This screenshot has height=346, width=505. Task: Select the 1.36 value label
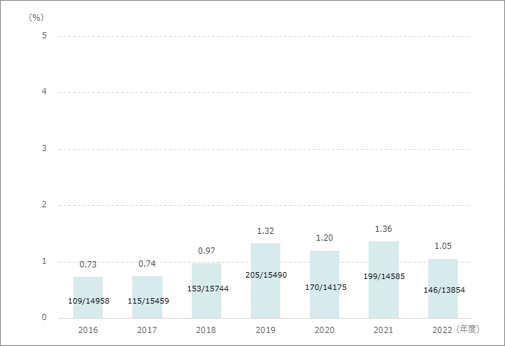click(384, 229)
